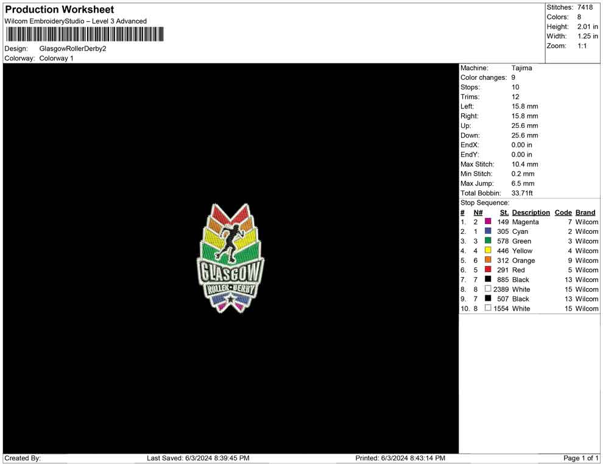The image size is (603, 464).
Task: Select the Min Stitch value "0.2 mm"
Action: click(523, 174)
